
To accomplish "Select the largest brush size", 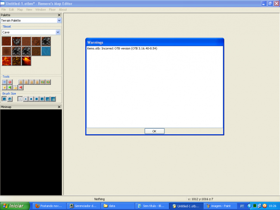I will 53,99.
